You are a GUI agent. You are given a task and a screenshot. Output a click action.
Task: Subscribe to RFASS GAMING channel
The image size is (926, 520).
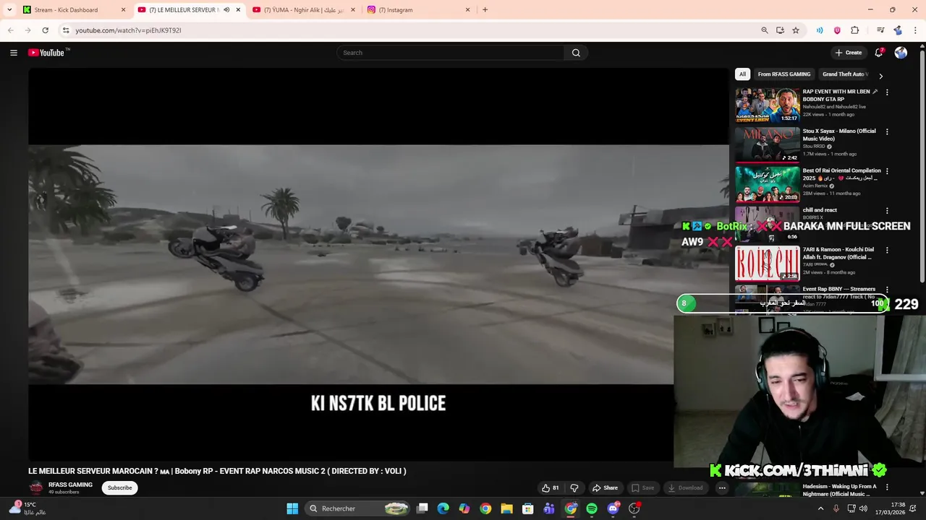pyautogui.click(x=120, y=487)
